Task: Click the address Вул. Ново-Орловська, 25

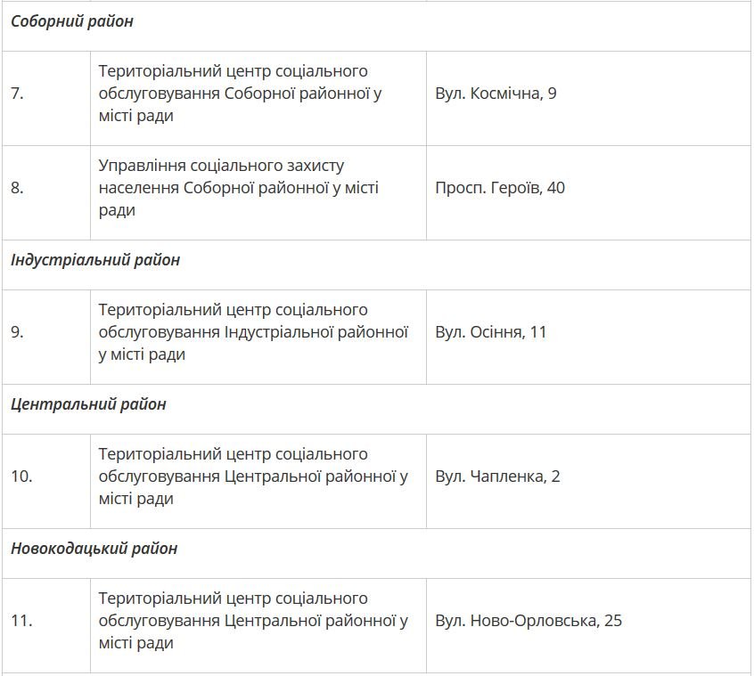Action: pos(529,621)
